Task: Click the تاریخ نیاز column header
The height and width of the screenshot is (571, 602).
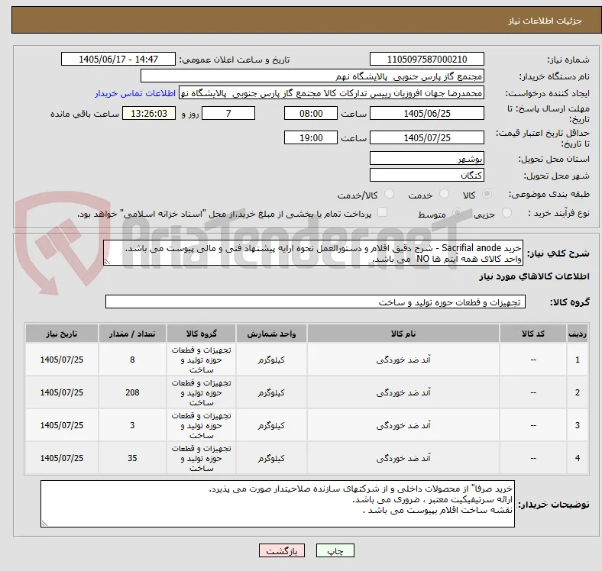Action: tap(62, 334)
